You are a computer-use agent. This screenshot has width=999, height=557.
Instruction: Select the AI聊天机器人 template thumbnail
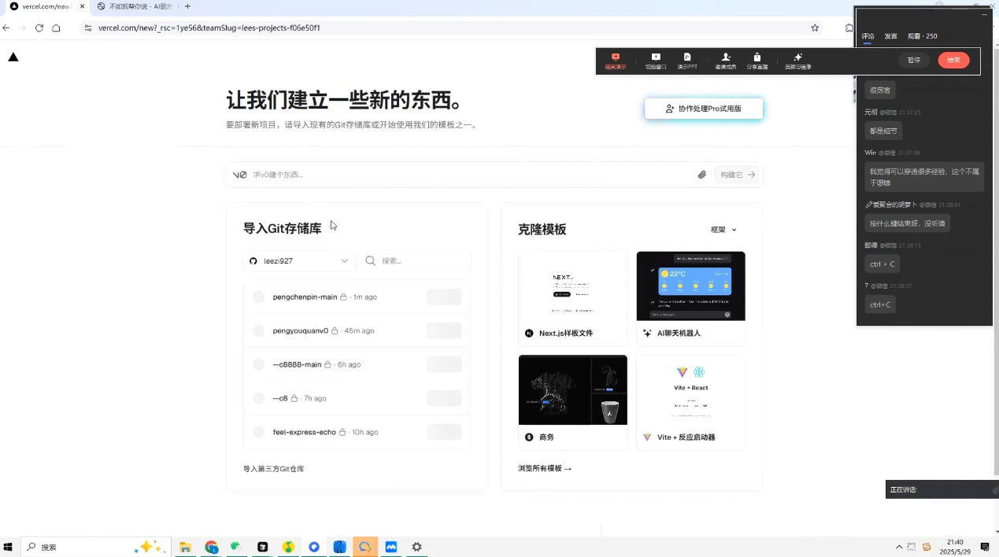[x=690, y=286]
